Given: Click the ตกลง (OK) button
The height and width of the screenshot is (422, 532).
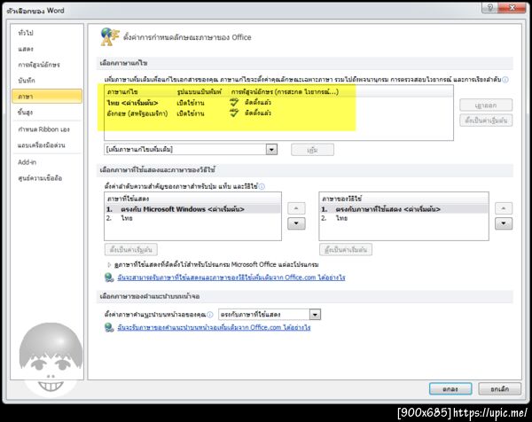Looking at the screenshot, I should click(x=450, y=389).
